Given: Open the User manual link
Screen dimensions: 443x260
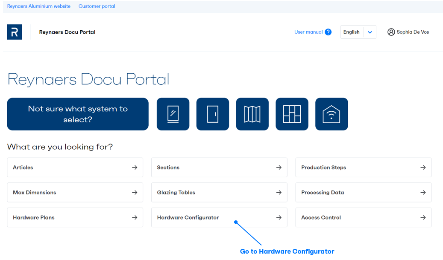Looking at the screenshot, I should tap(308, 32).
